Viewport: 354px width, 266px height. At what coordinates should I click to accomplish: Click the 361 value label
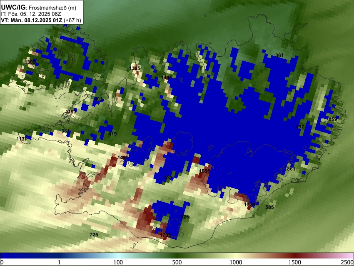point(279,55)
